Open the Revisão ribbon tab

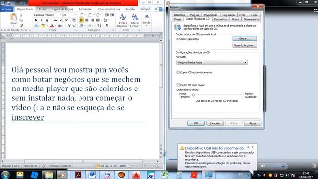(x=130, y=9)
